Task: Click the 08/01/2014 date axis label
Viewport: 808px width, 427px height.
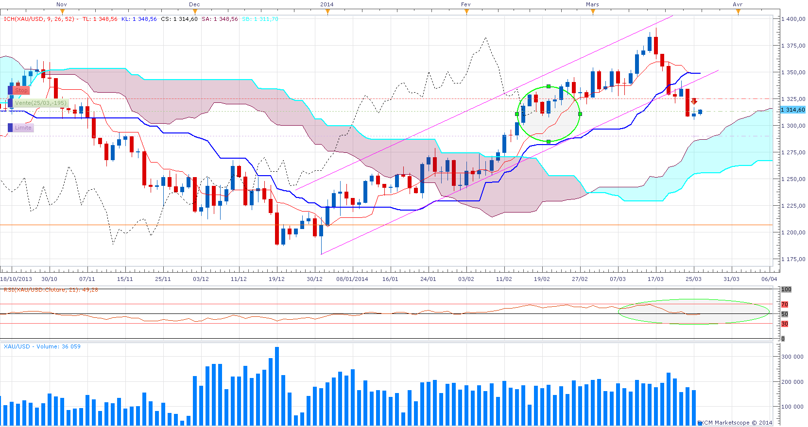Action: pyautogui.click(x=352, y=279)
